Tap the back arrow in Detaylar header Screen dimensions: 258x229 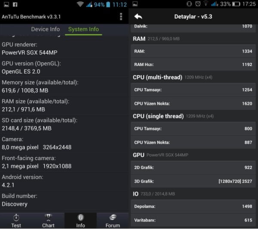[138, 17]
